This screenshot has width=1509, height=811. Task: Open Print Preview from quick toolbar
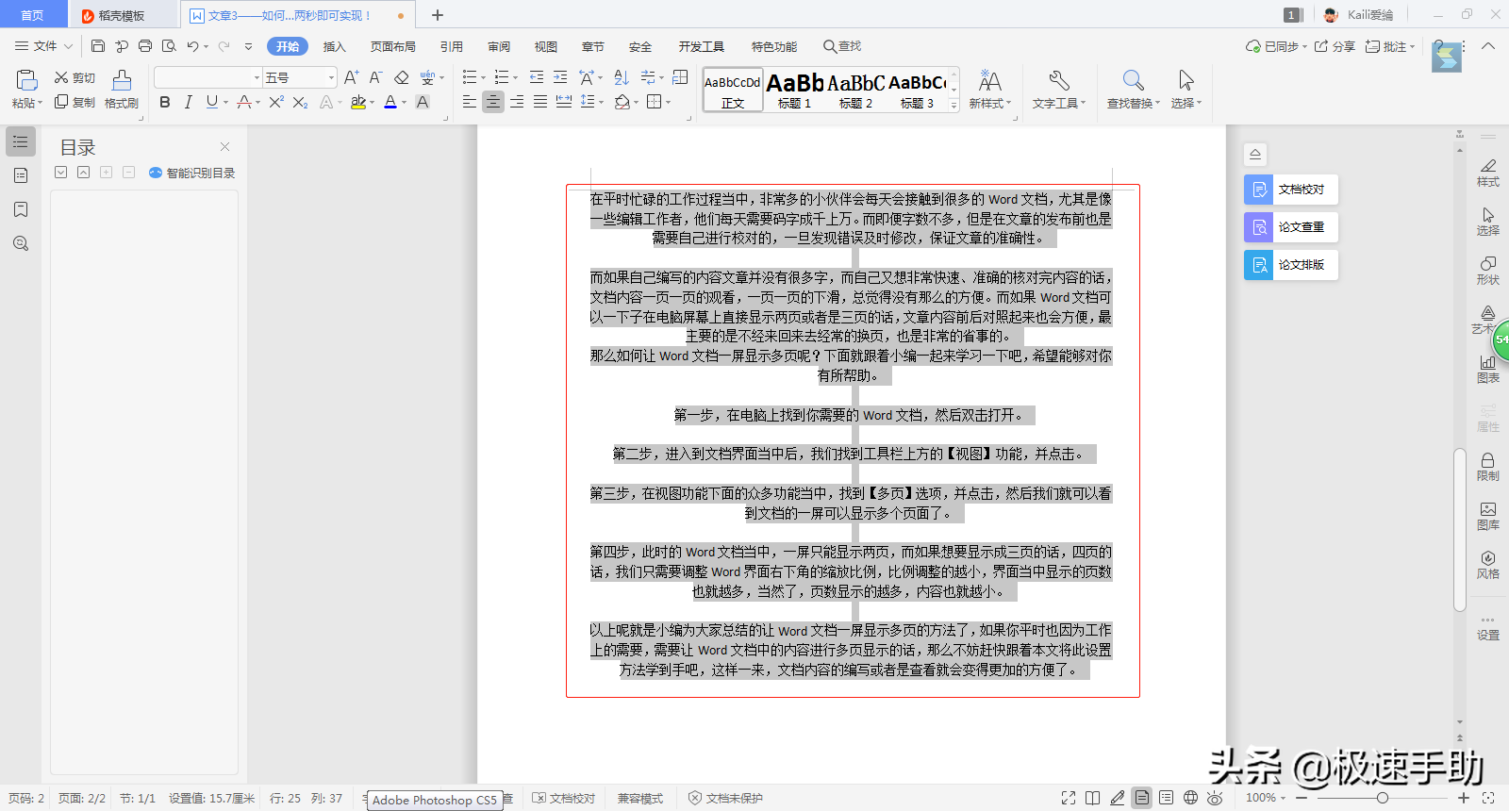click(x=169, y=46)
